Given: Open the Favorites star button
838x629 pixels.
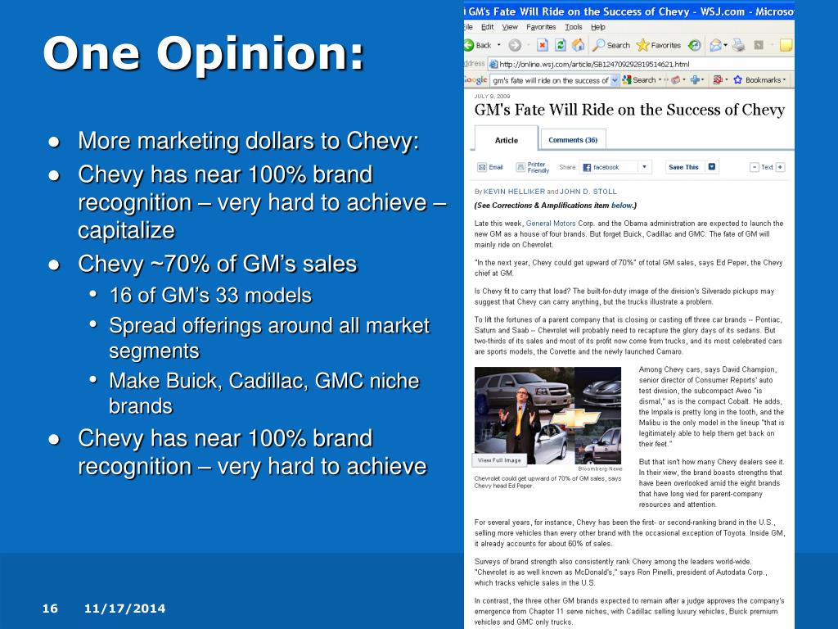Looking at the screenshot, I should (x=659, y=46).
